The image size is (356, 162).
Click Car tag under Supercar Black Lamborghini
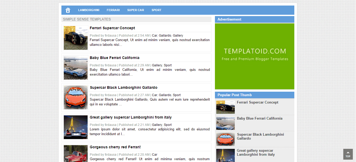tap(155, 95)
